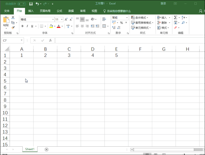
Task: Select the Sheet1 sheet tab
Action: click(x=30, y=149)
